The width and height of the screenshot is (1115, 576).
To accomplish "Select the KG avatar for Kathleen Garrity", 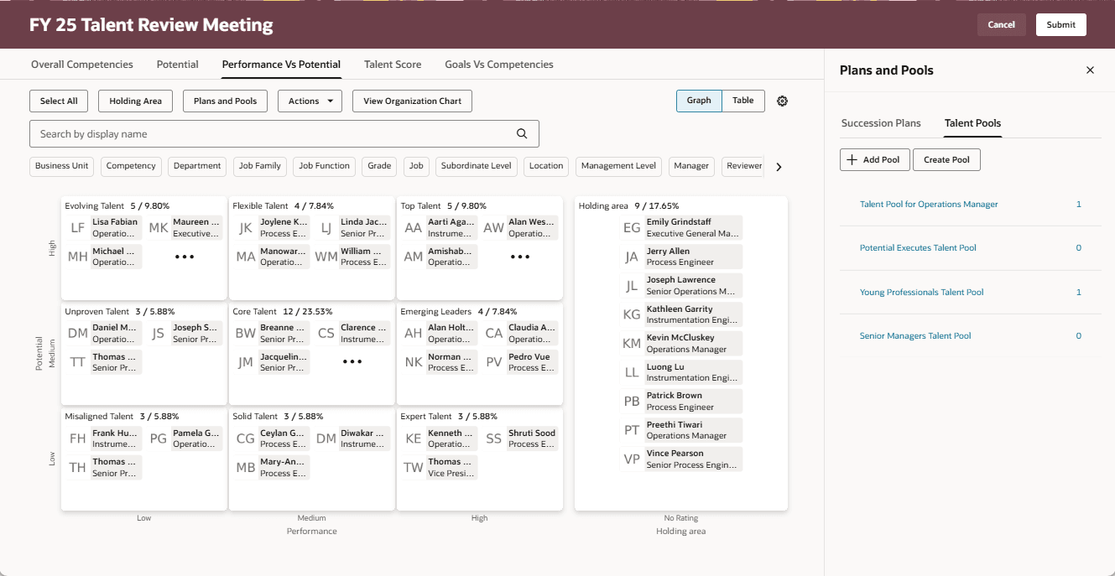I will point(632,315).
